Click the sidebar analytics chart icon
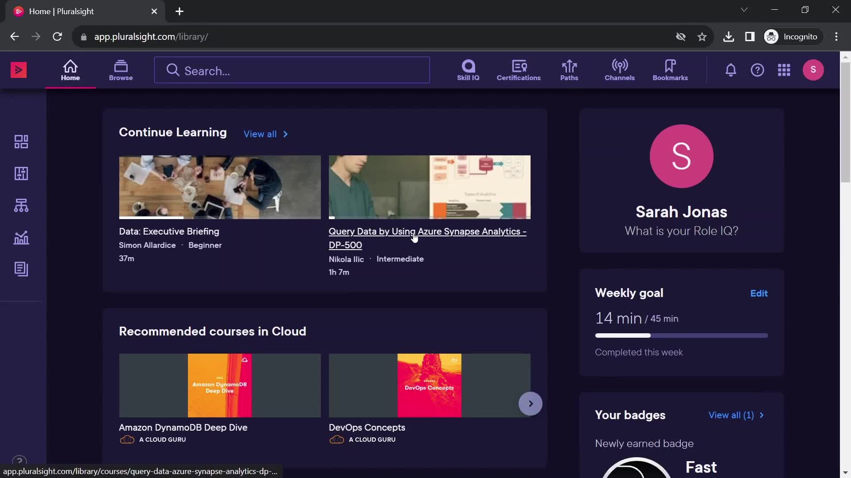The height and width of the screenshot is (478, 851). pyautogui.click(x=21, y=238)
